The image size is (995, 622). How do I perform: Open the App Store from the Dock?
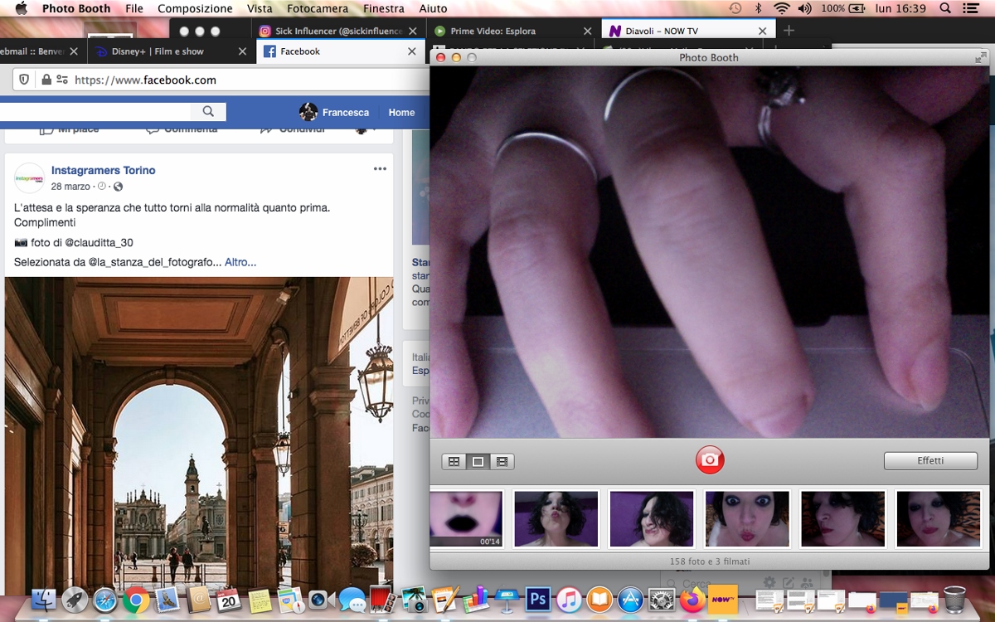(631, 600)
